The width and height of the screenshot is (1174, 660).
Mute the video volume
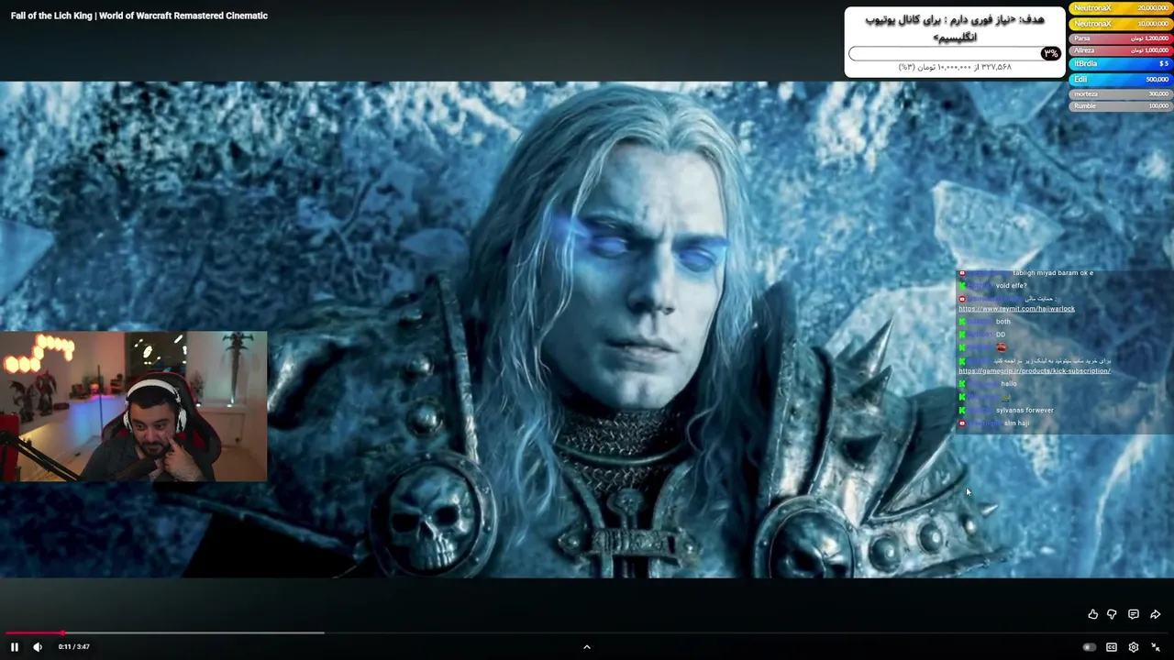38,647
